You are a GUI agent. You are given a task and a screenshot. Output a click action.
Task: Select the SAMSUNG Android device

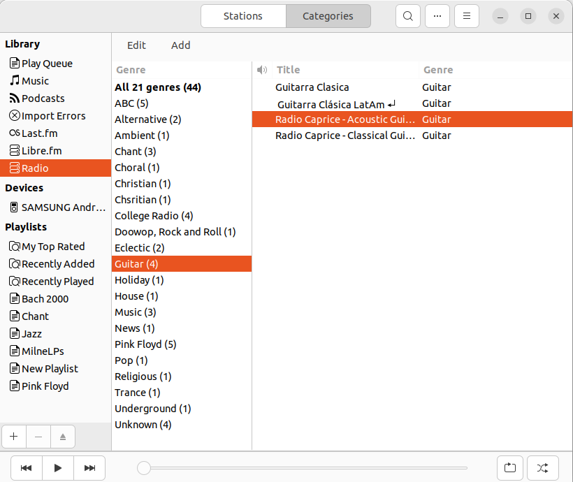(x=63, y=207)
